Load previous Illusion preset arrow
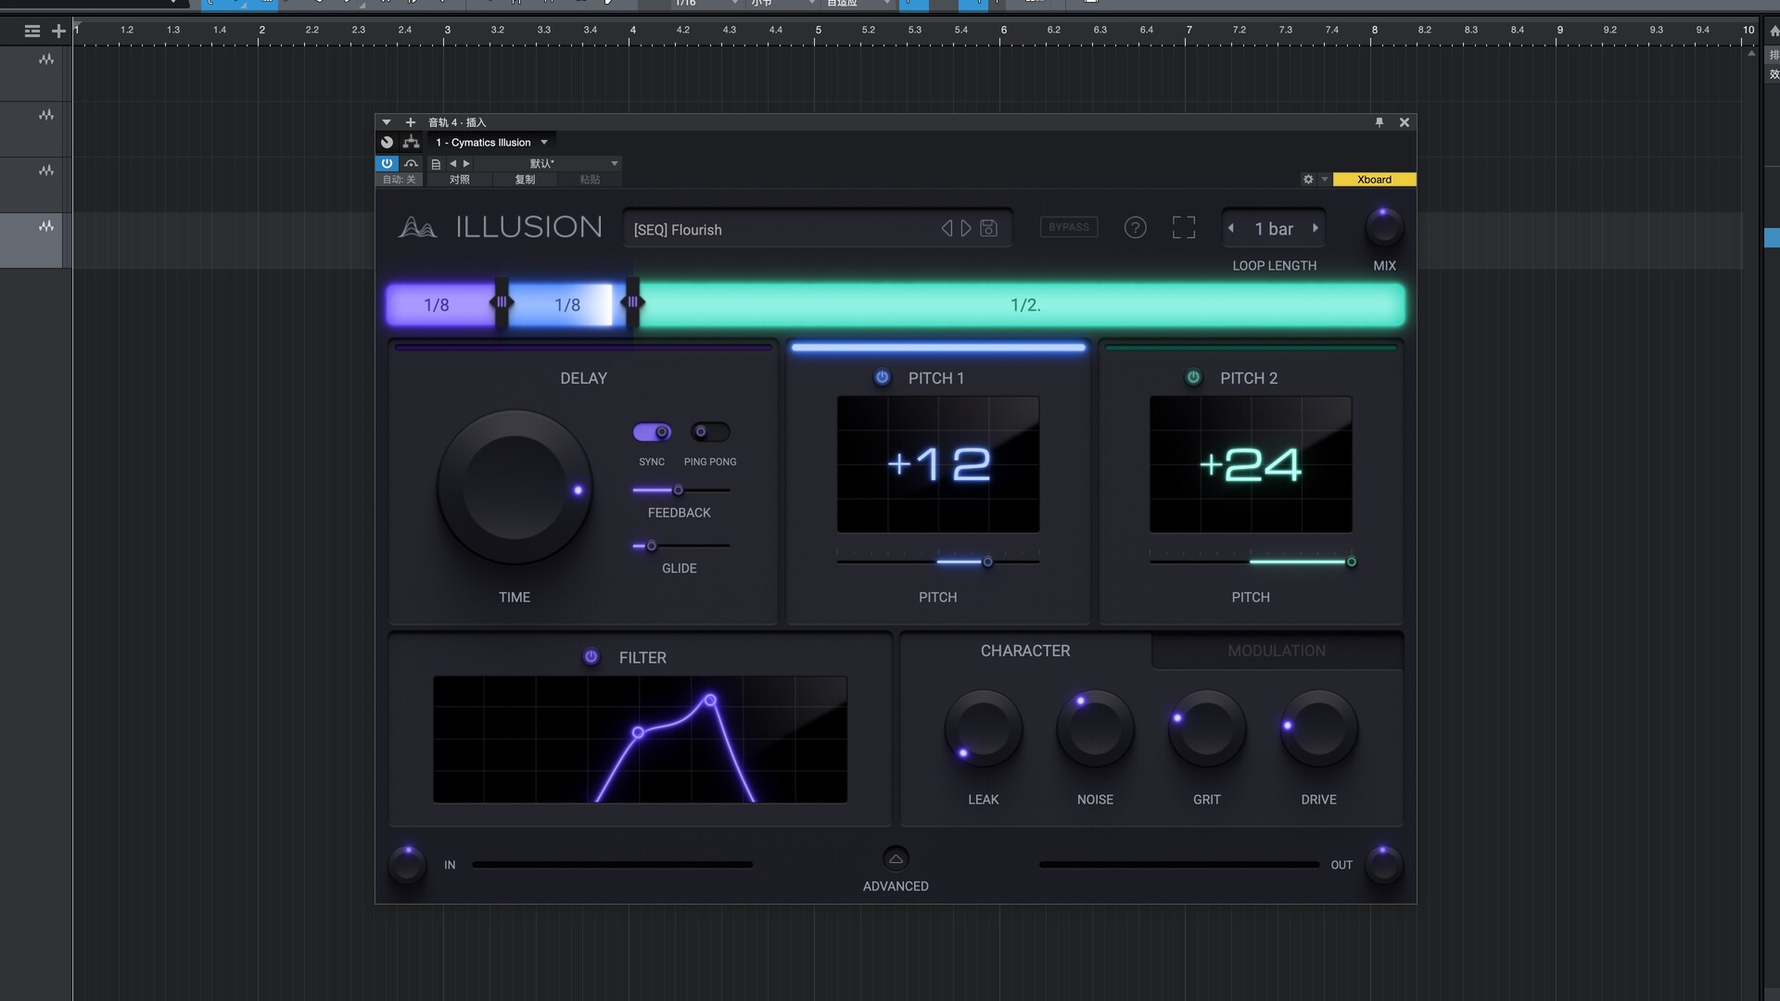Image resolution: width=1780 pixels, height=1001 pixels. coord(947,228)
